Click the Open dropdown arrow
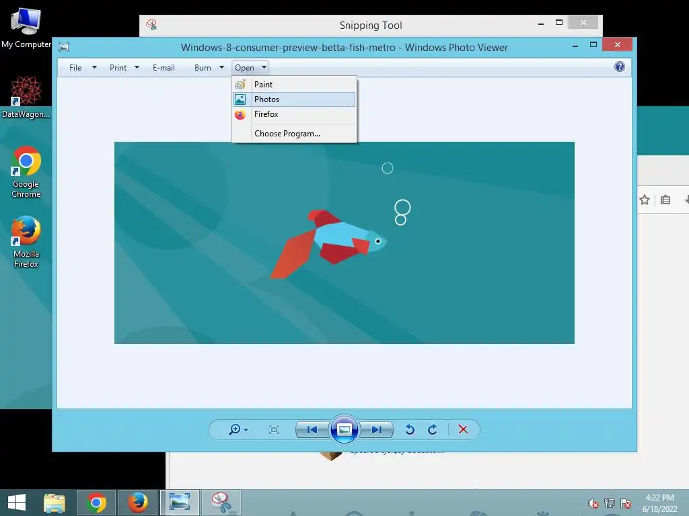 pos(264,67)
